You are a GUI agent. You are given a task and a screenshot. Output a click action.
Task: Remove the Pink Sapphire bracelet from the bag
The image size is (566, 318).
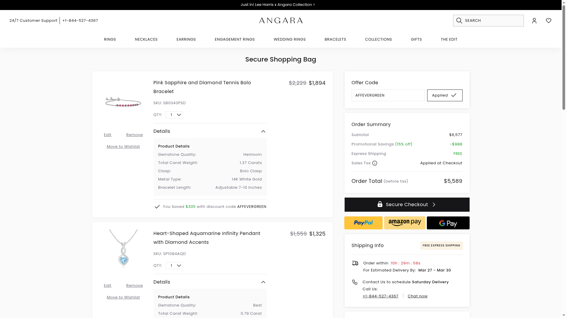[134, 135]
